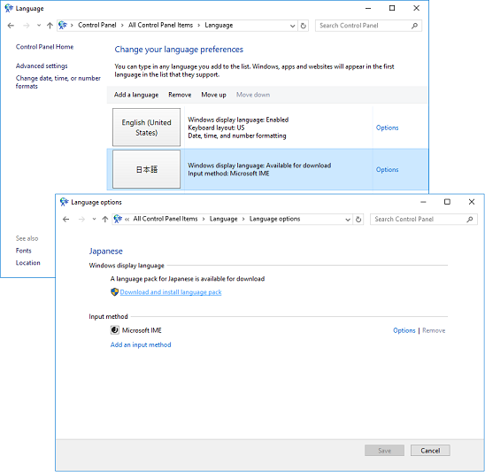Viewport: 485px width, 472px height.
Task: Refresh the Language options window
Action: pos(358,220)
